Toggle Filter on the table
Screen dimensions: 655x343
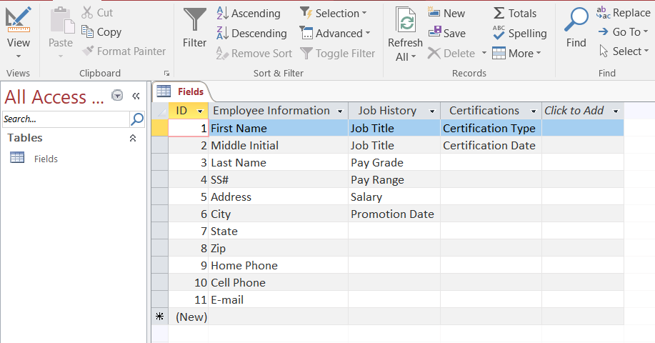pos(337,54)
